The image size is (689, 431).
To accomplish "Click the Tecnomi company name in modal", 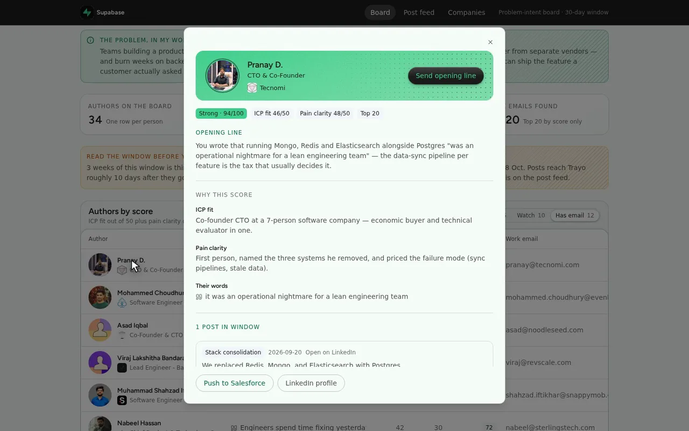I will pos(272,88).
